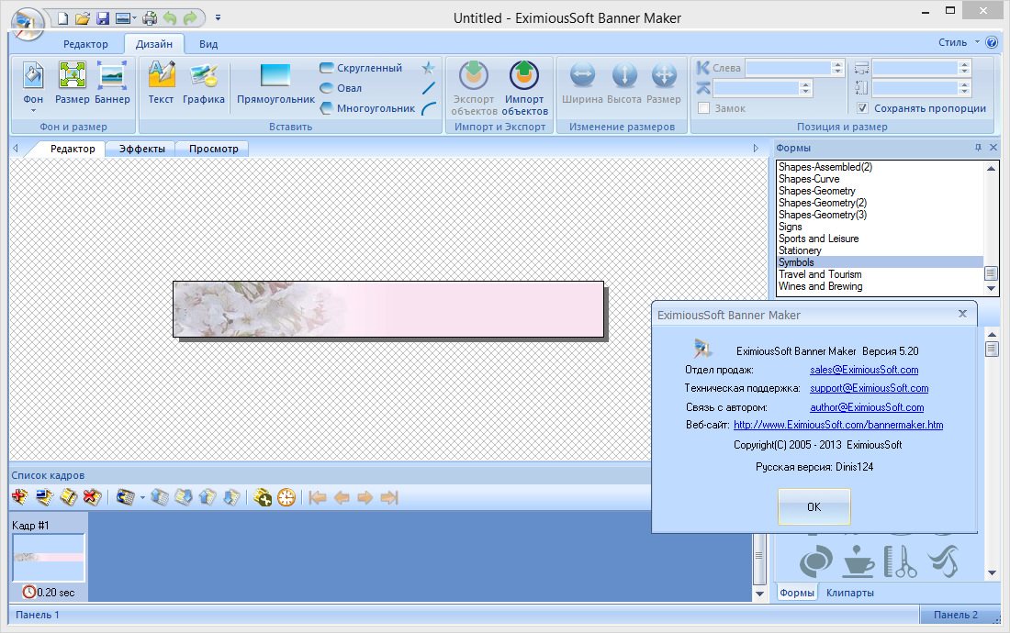Select the straight line tool
Screen dimensions: 1010x633
coord(429,88)
